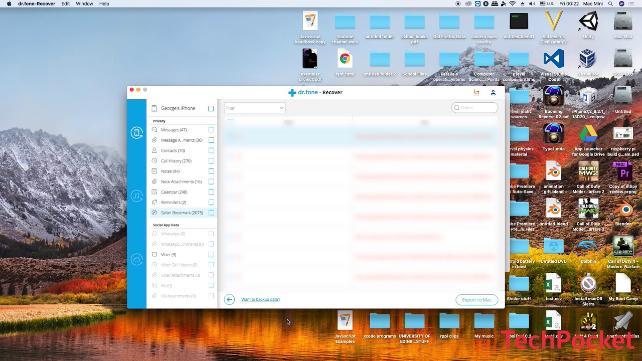Check the Call History (270) checkbox

pos(211,161)
